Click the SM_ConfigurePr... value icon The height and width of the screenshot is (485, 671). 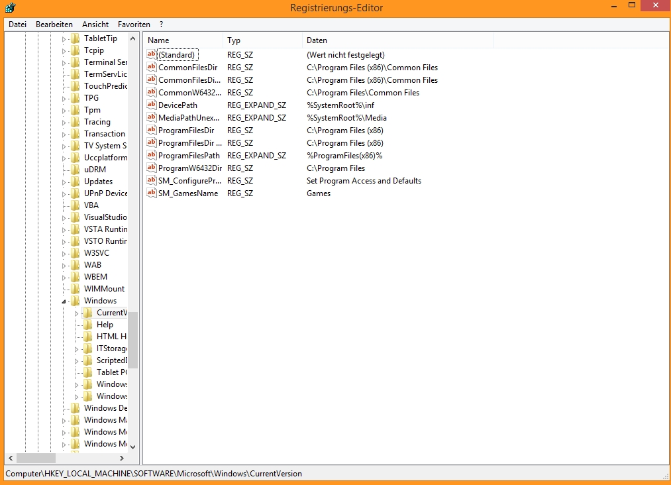(x=152, y=180)
